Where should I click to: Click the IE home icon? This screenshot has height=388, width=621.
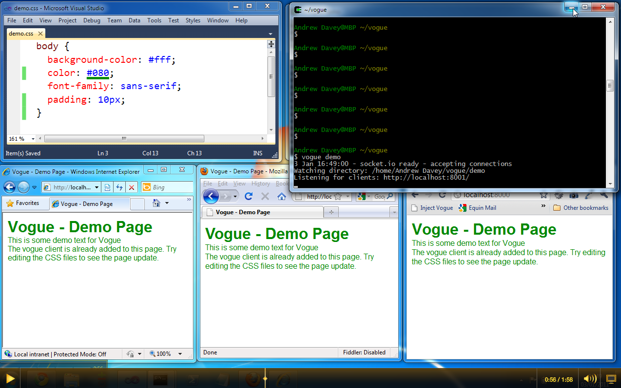pyautogui.click(x=156, y=203)
